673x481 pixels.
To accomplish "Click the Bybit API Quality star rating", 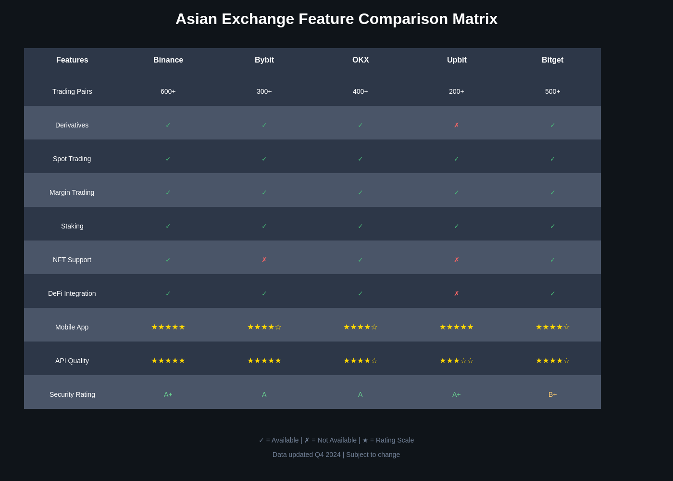I will point(264,361).
